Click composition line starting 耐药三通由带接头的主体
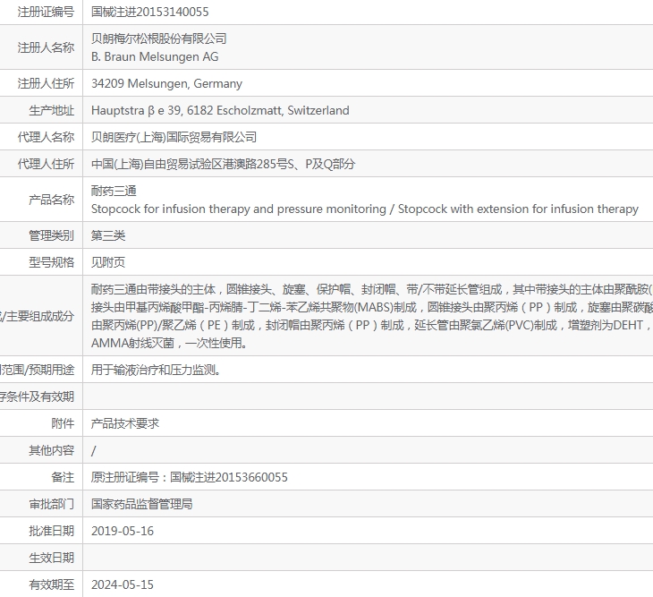The image size is (653, 597). click(372, 289)
